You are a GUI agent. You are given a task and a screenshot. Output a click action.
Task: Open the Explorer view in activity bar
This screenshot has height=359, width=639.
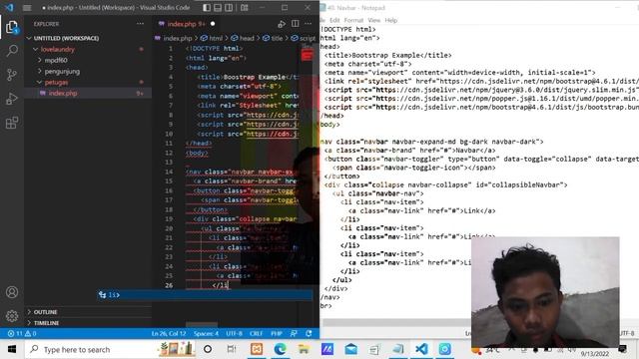12,27
